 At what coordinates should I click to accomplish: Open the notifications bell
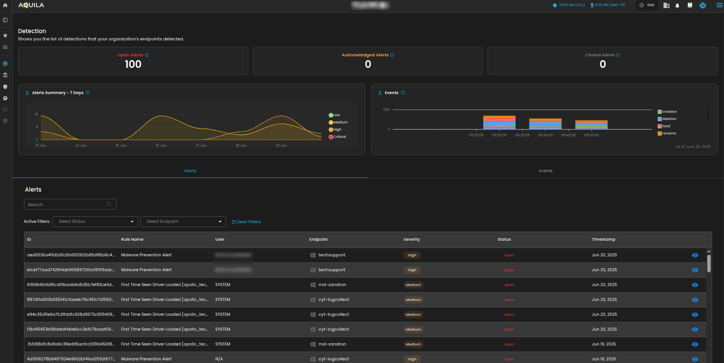[677, 5]
